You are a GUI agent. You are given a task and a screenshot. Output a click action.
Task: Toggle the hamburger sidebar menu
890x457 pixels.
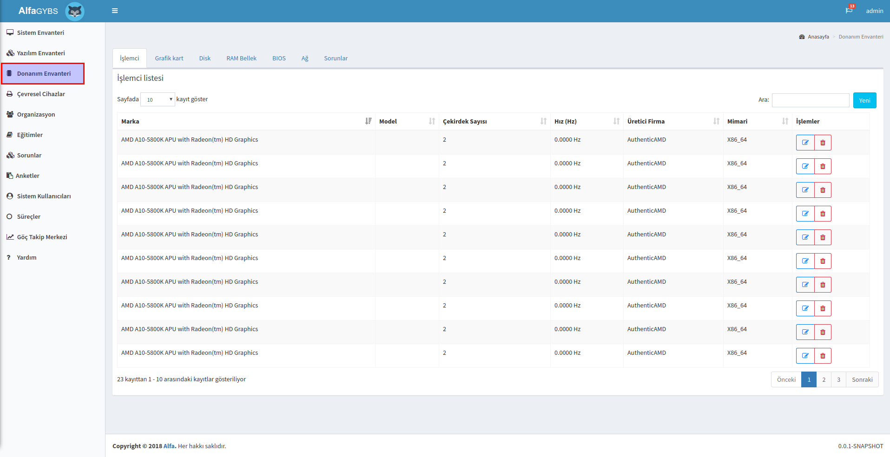pyautogui.click(x=115, y=11)
